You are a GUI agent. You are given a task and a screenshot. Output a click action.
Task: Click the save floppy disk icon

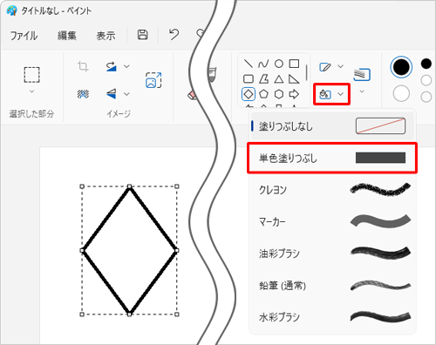point(142,35)
